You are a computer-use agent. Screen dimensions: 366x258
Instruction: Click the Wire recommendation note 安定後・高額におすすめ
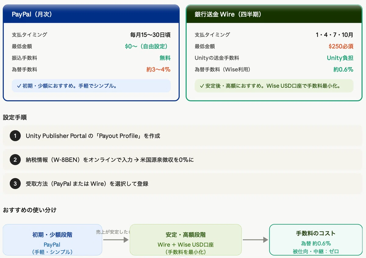point(274,86)
